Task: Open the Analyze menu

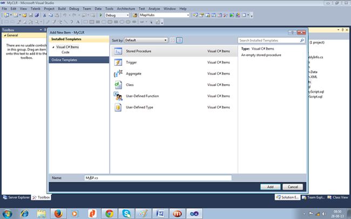Action: pyautogui.click(x=154, y=9)
